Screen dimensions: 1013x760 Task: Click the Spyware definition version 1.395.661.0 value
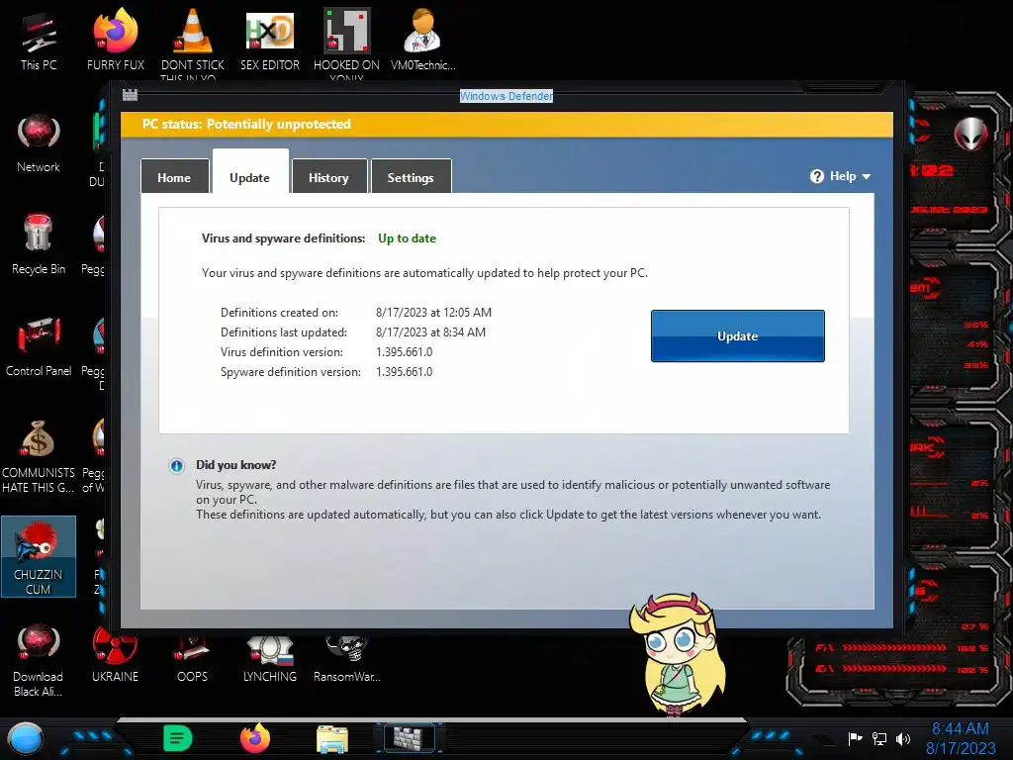click(x=404, y=372)
